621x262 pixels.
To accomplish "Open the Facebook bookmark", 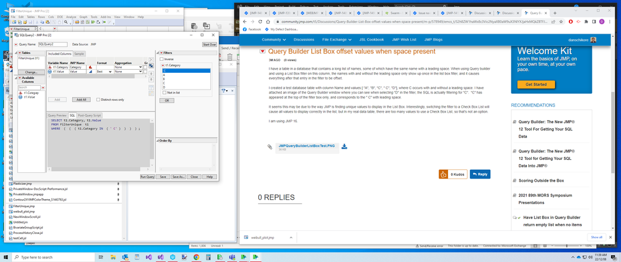I will pyautogui.click(x=252, y=29).
